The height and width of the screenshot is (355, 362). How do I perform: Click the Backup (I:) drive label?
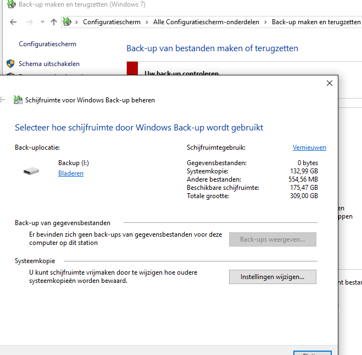[x=74, y=163]
